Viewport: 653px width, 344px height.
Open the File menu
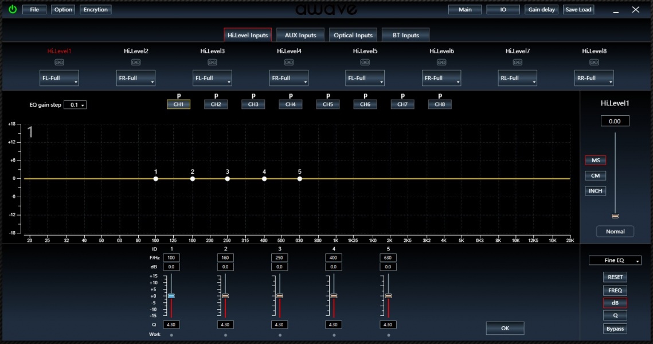pyautogui.click(x=34, y=10)
